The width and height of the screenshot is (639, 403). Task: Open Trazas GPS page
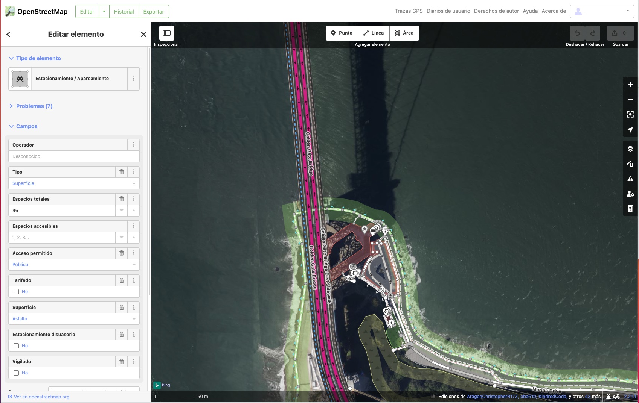(409, 11)
